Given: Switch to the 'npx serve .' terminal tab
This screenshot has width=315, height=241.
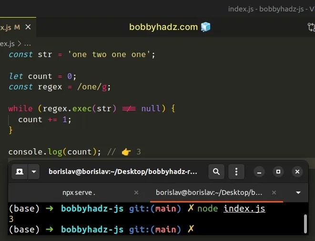Looking at the screenshot, I should pyautogui.click(x=79, y=193).
